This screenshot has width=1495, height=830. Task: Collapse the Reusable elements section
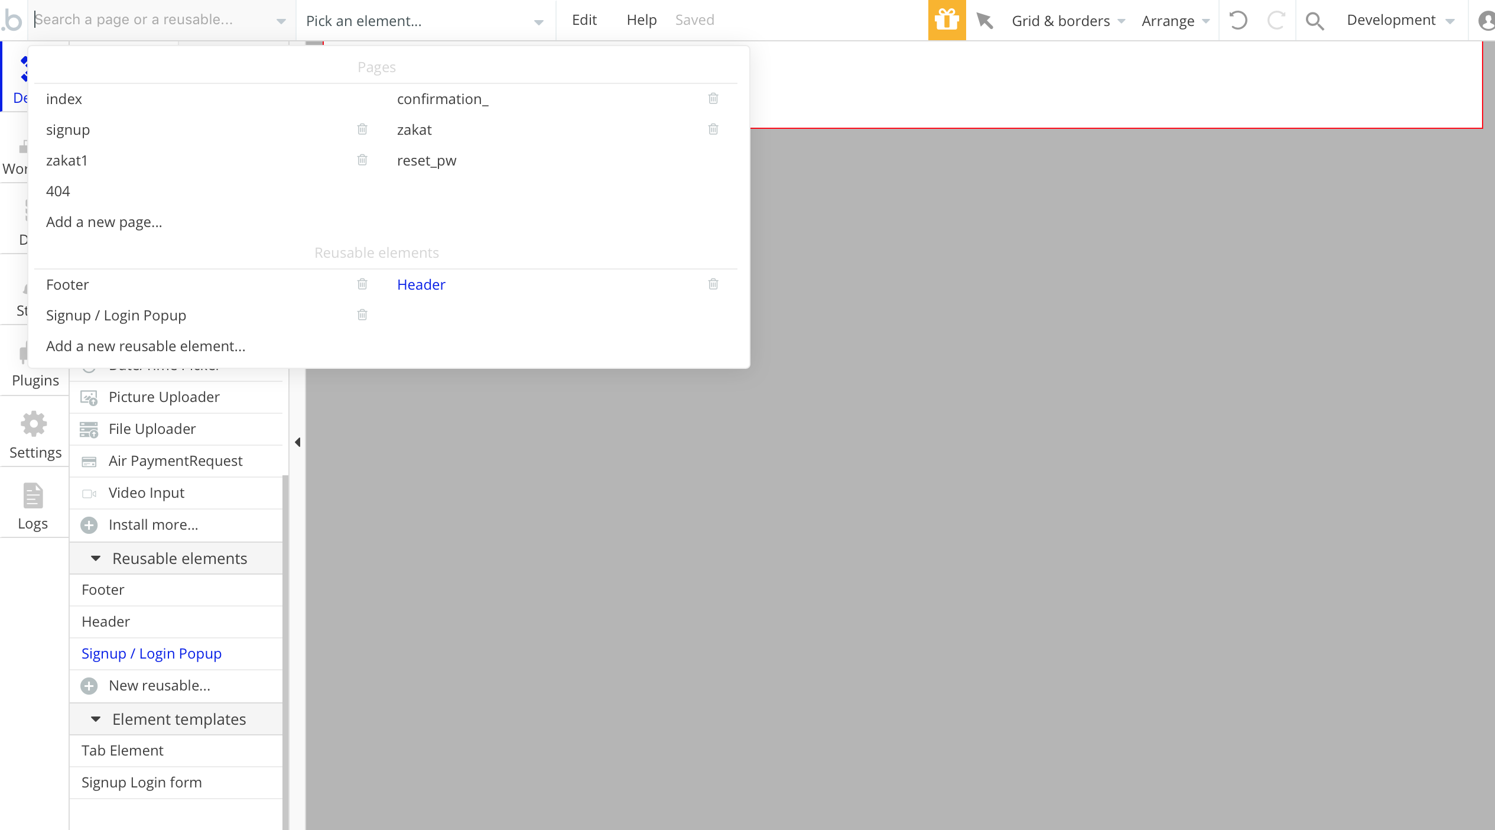(96, 559)
